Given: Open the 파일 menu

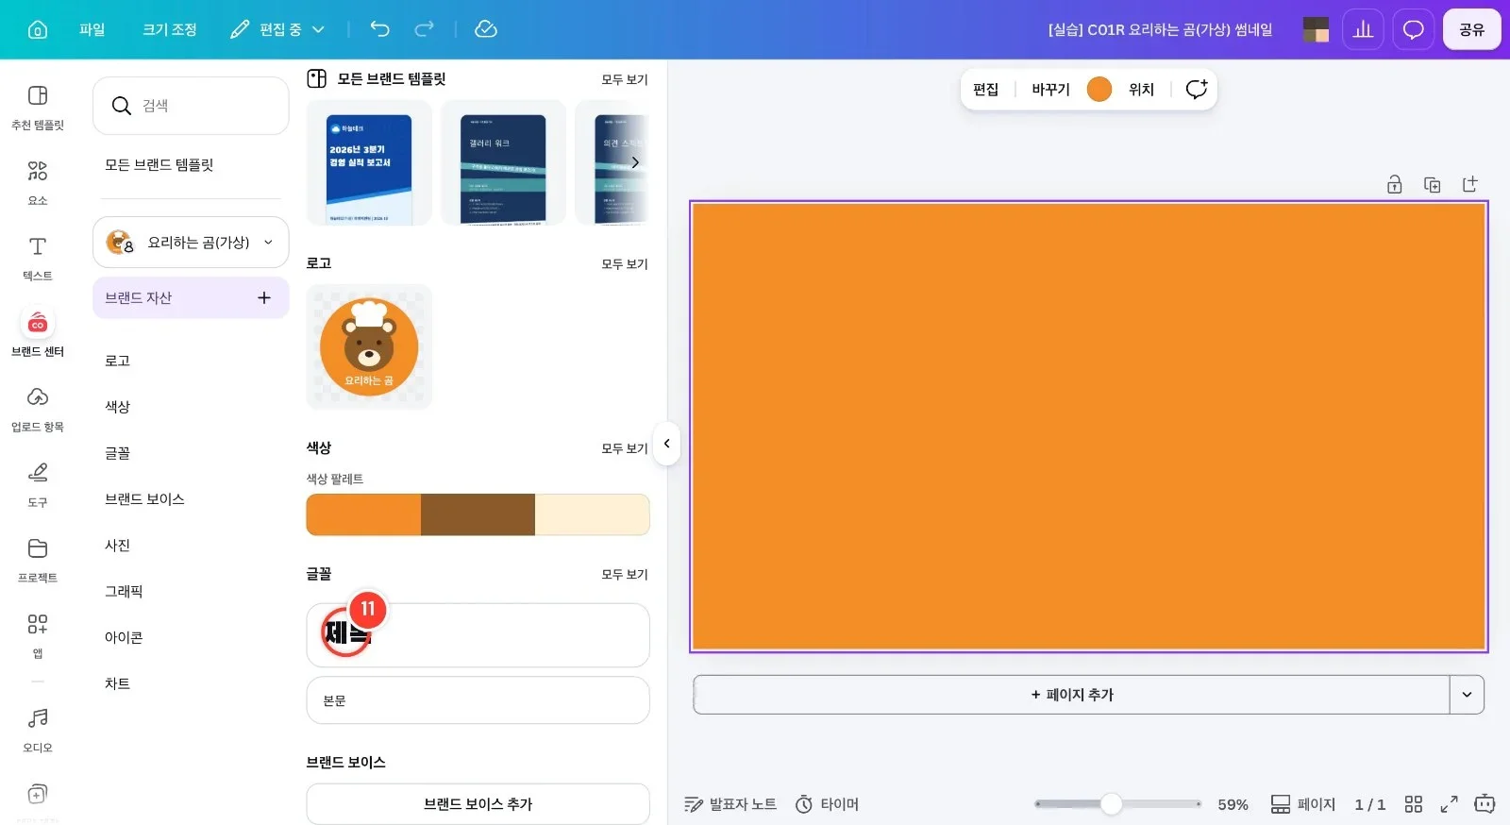Looking at the screenshot, I should click(92, 29).
